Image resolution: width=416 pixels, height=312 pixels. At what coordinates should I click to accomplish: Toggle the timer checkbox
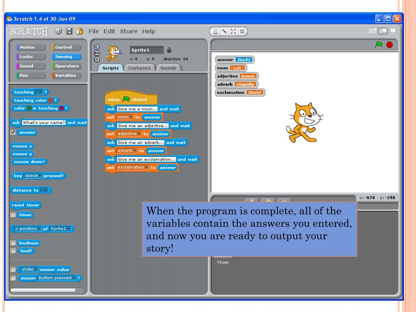click(13, 214)
